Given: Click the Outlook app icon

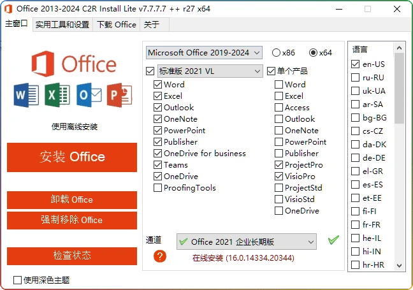Looking at the screenshot, I should (89, 95).
